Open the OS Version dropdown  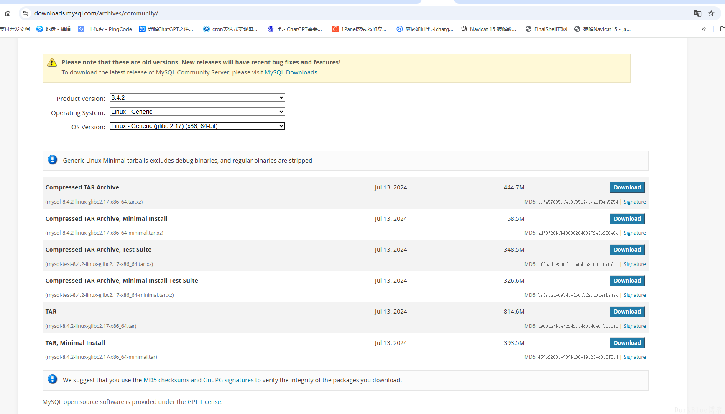pos(197,126)
